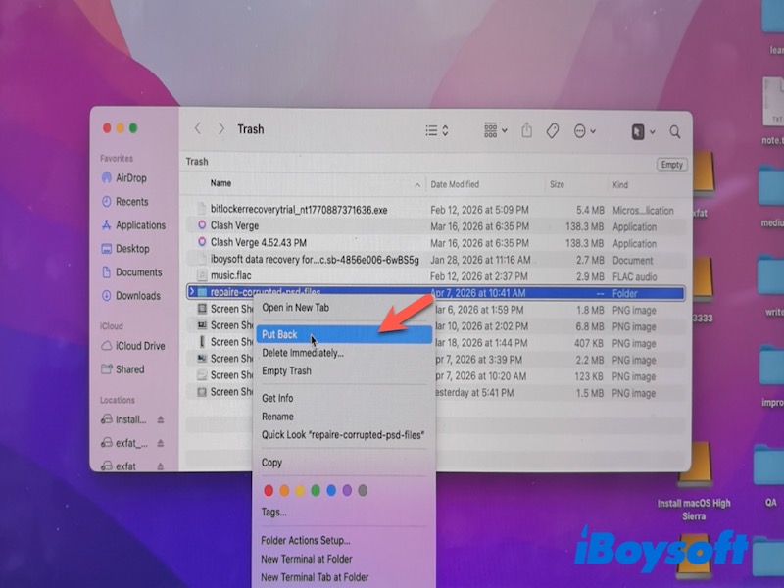
Task: Open the group-by options dropdown
Action: pos(496,130)
